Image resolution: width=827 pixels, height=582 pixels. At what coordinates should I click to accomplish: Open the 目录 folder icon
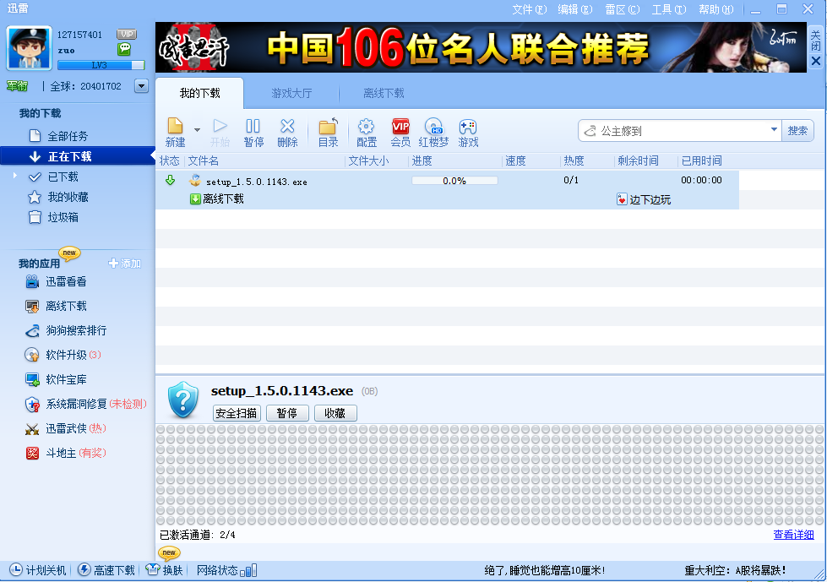coord(328,133)
